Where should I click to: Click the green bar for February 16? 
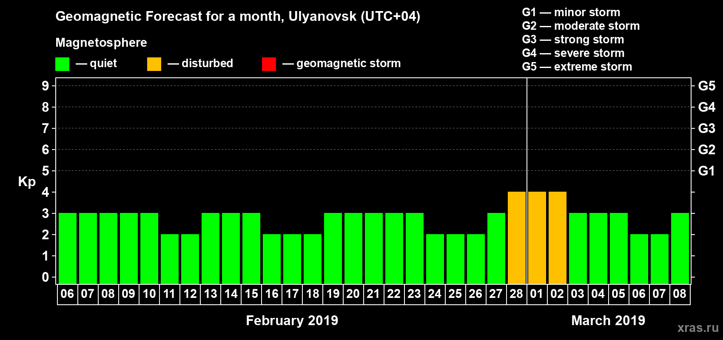pos(272,259)
